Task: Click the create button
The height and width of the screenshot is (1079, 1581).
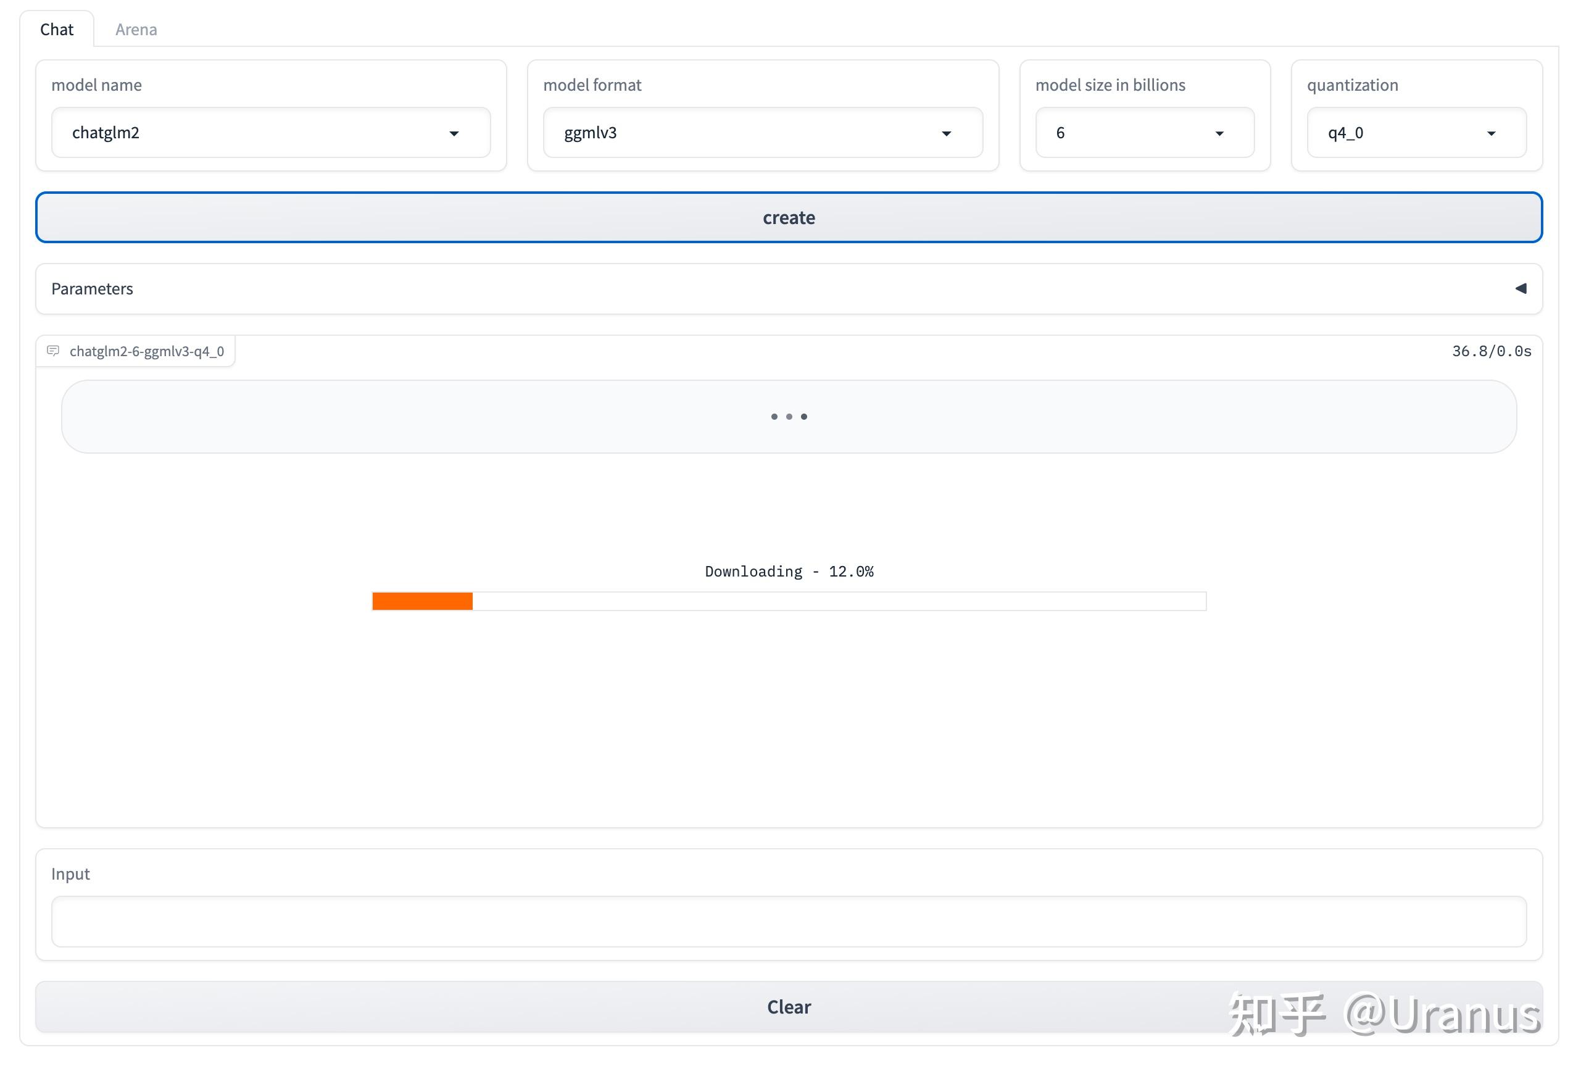Action: [789, 218]
